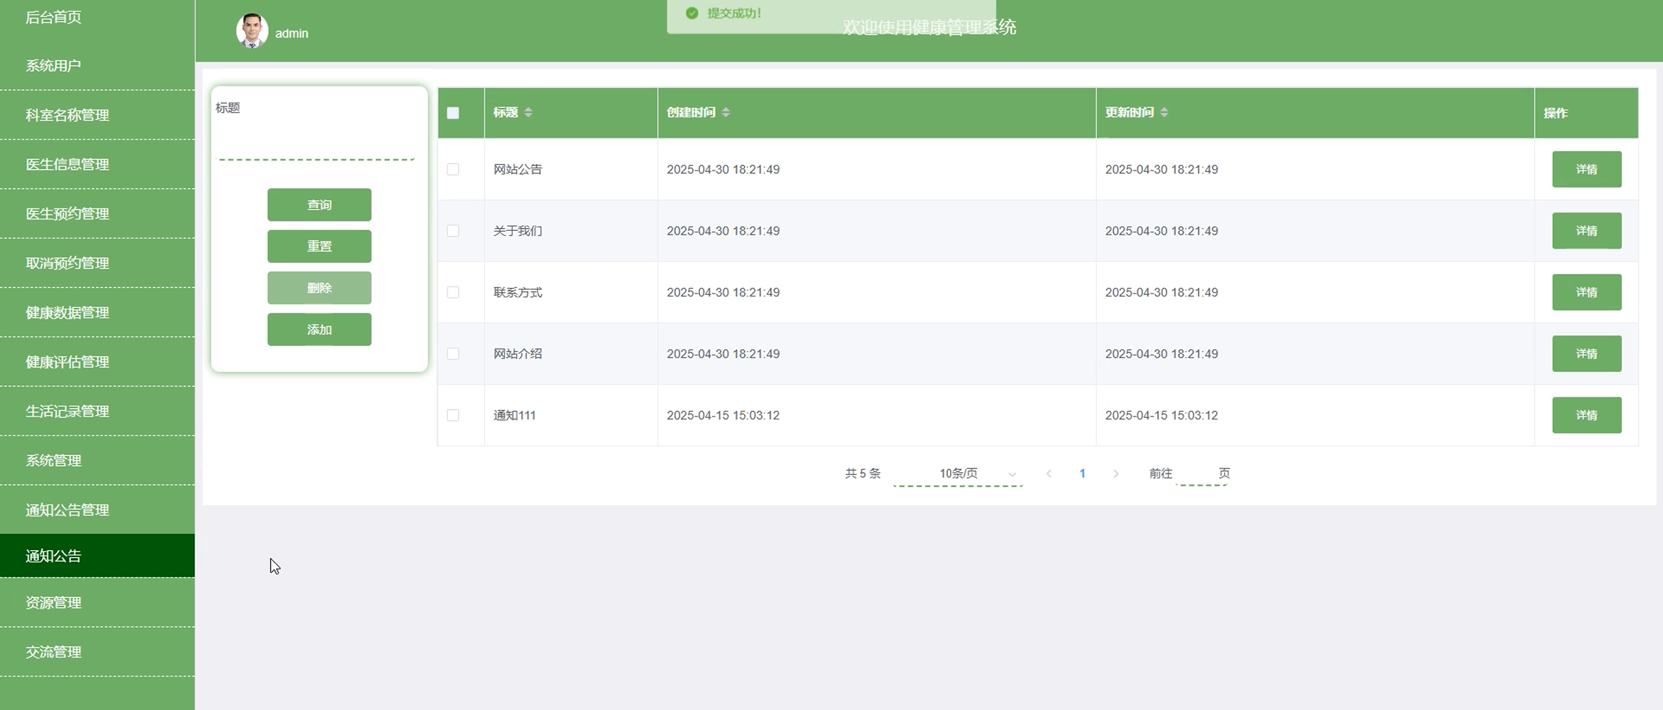1663x710 pixels.
Task: Click the admin avatar picture
Action: [x=252, y=31]
